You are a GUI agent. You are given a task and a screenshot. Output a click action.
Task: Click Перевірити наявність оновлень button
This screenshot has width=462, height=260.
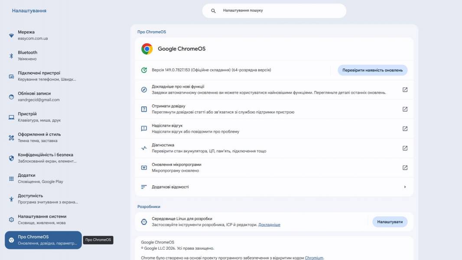tap(372, 70)
